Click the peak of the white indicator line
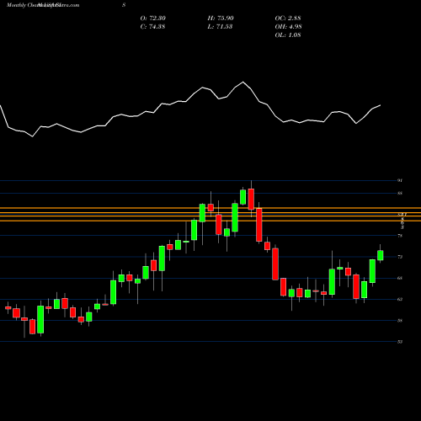 (x=243, y=82)
